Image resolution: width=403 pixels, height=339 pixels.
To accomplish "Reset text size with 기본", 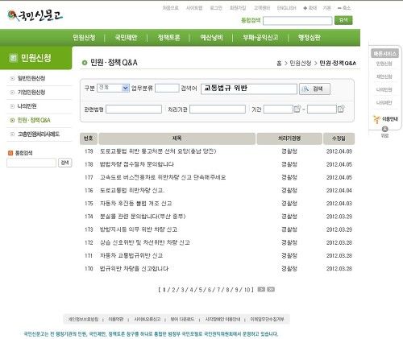I will pos(326,8).
